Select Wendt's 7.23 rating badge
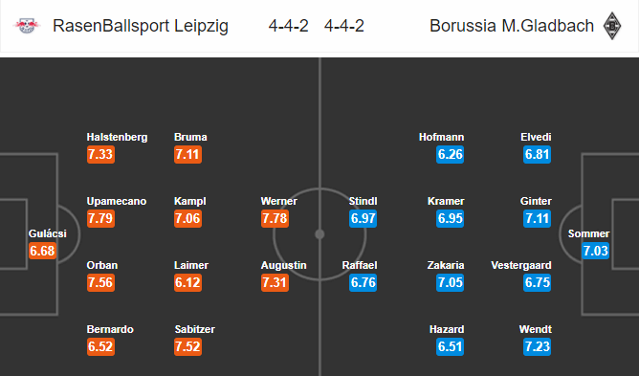 (x=537, y=346)
